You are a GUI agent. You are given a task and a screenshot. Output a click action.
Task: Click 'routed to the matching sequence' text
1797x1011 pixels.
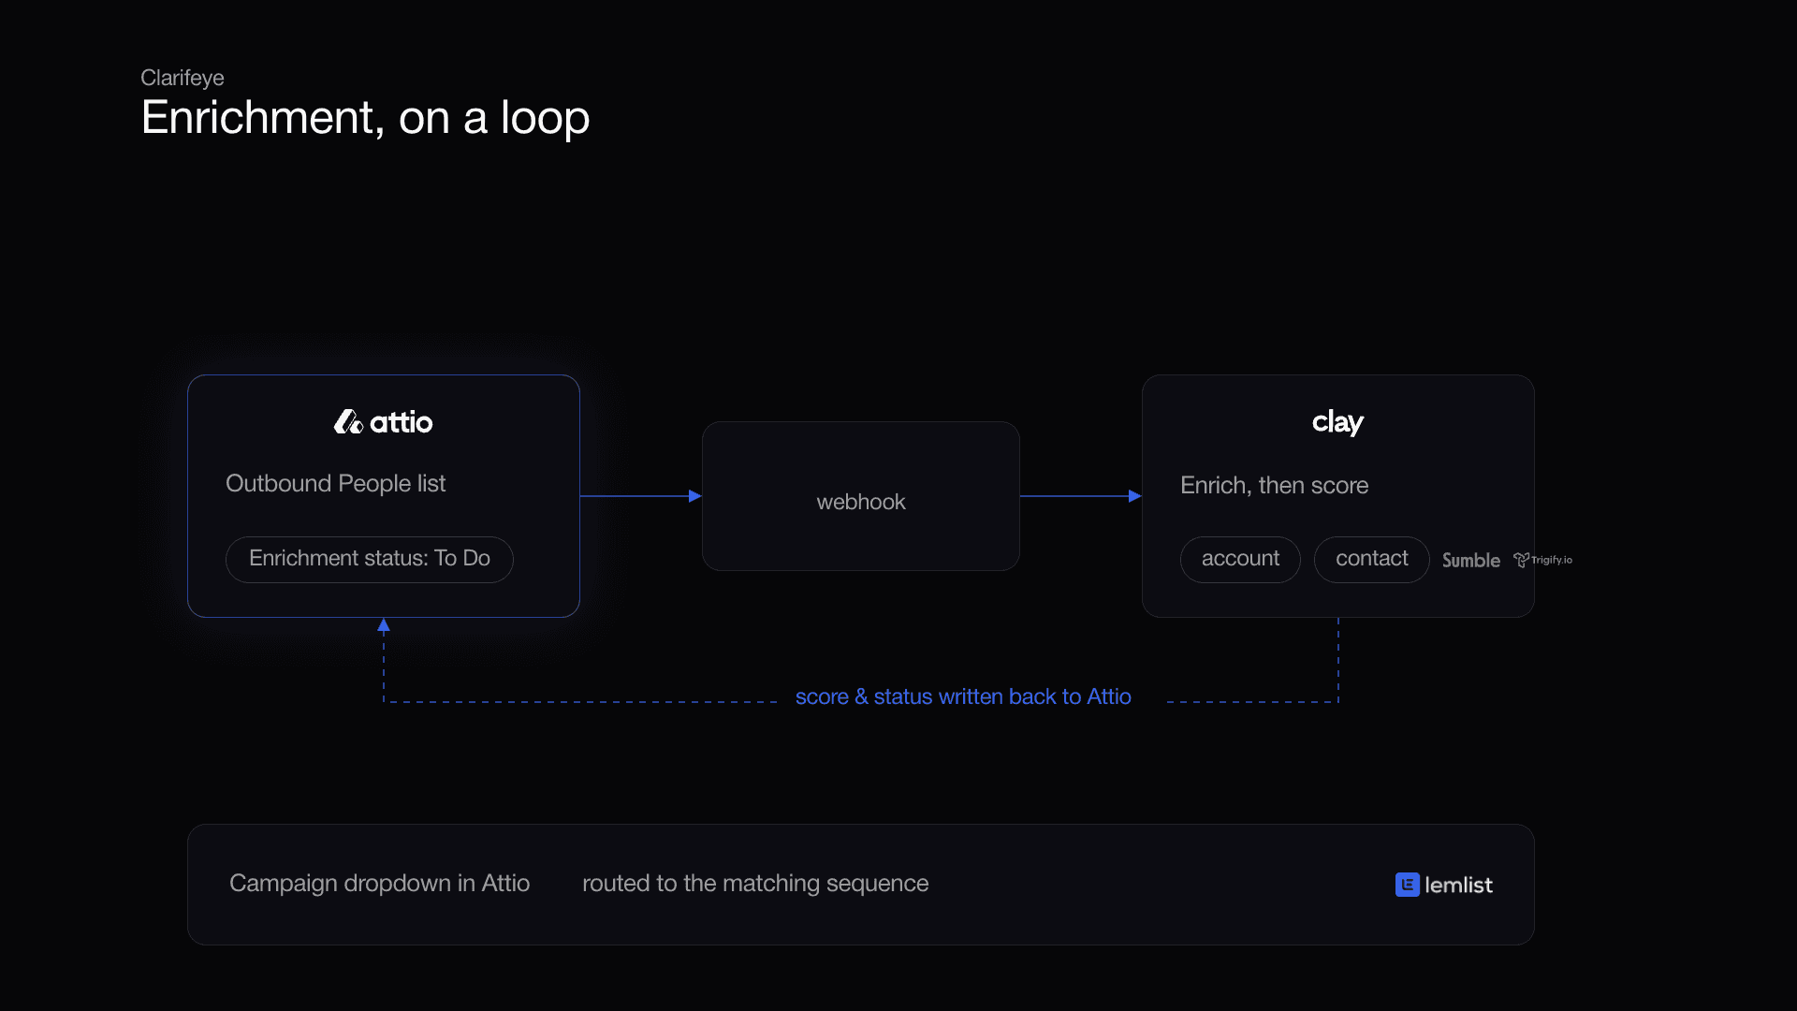(x=755, y=883)
